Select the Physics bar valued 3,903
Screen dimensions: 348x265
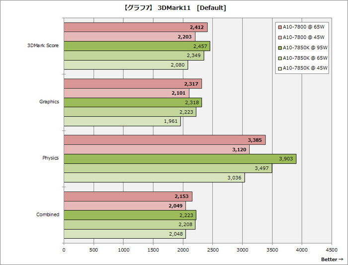pos(180,159)
